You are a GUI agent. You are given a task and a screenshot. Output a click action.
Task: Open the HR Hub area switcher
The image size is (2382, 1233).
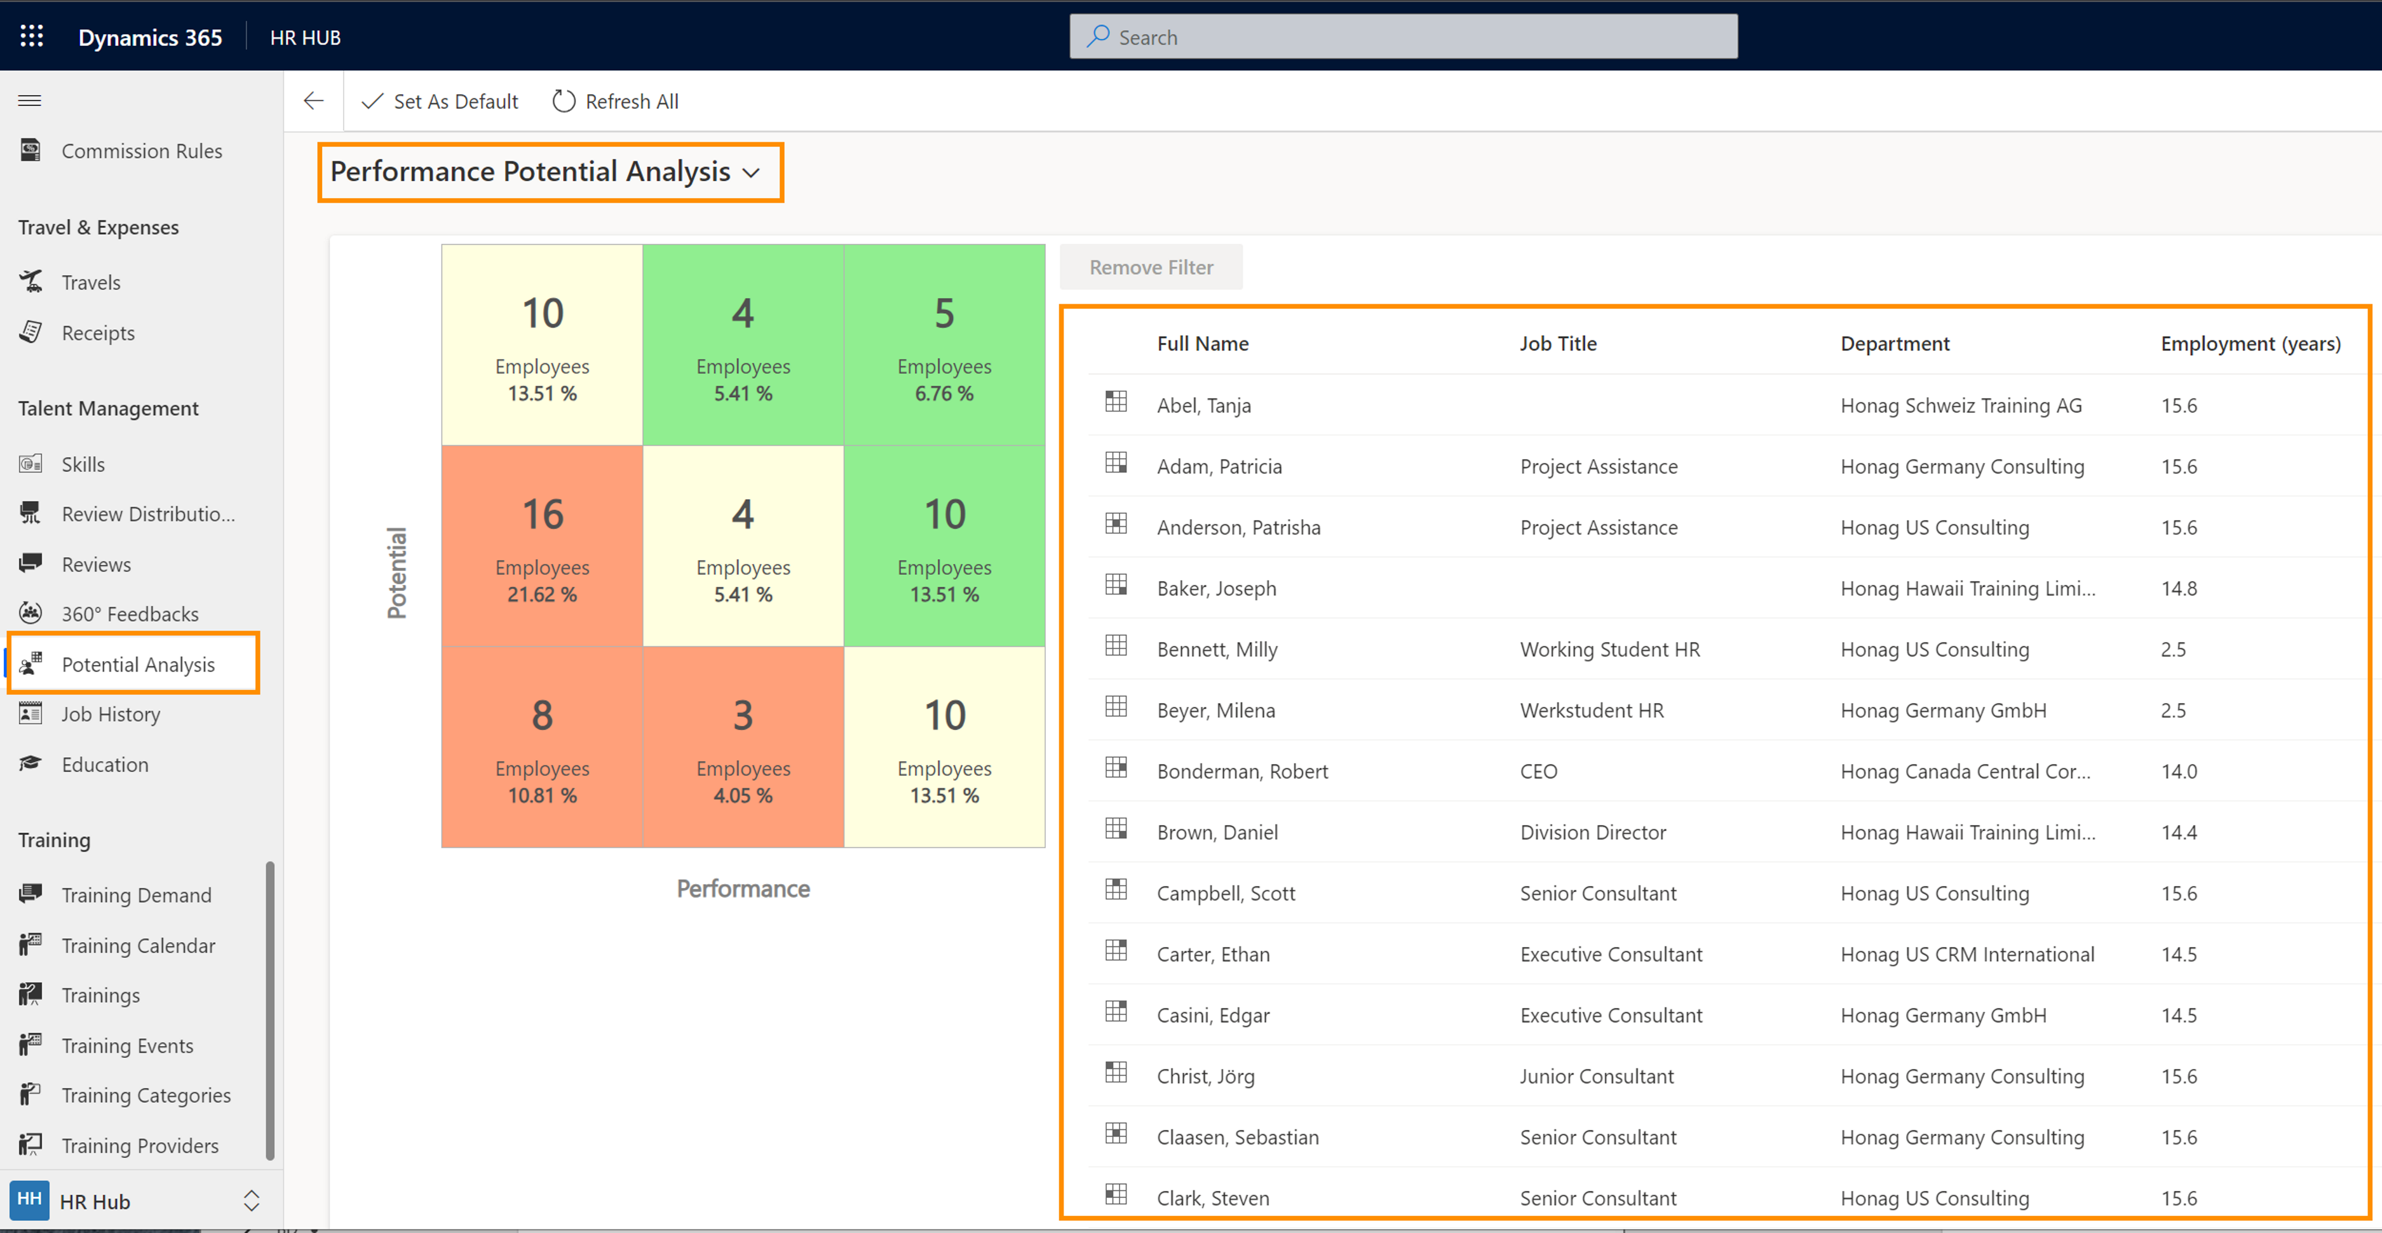(250, 1201)
